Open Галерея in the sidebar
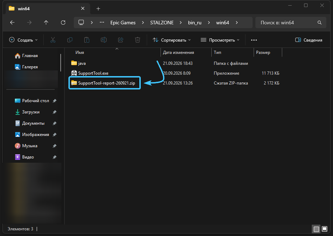This screenshot has width=333, height=236. 26,67
